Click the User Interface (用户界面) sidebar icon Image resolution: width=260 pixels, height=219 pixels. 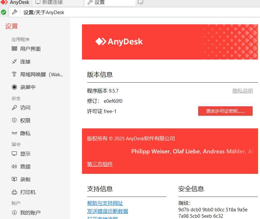[x=14, y=49]
